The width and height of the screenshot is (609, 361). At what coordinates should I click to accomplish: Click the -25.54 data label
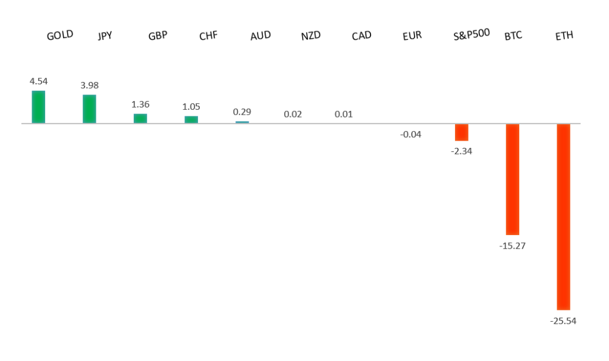click(x=563, y=321)
